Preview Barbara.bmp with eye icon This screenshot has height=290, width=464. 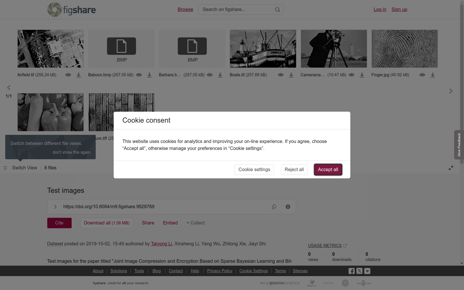(210, 75)
